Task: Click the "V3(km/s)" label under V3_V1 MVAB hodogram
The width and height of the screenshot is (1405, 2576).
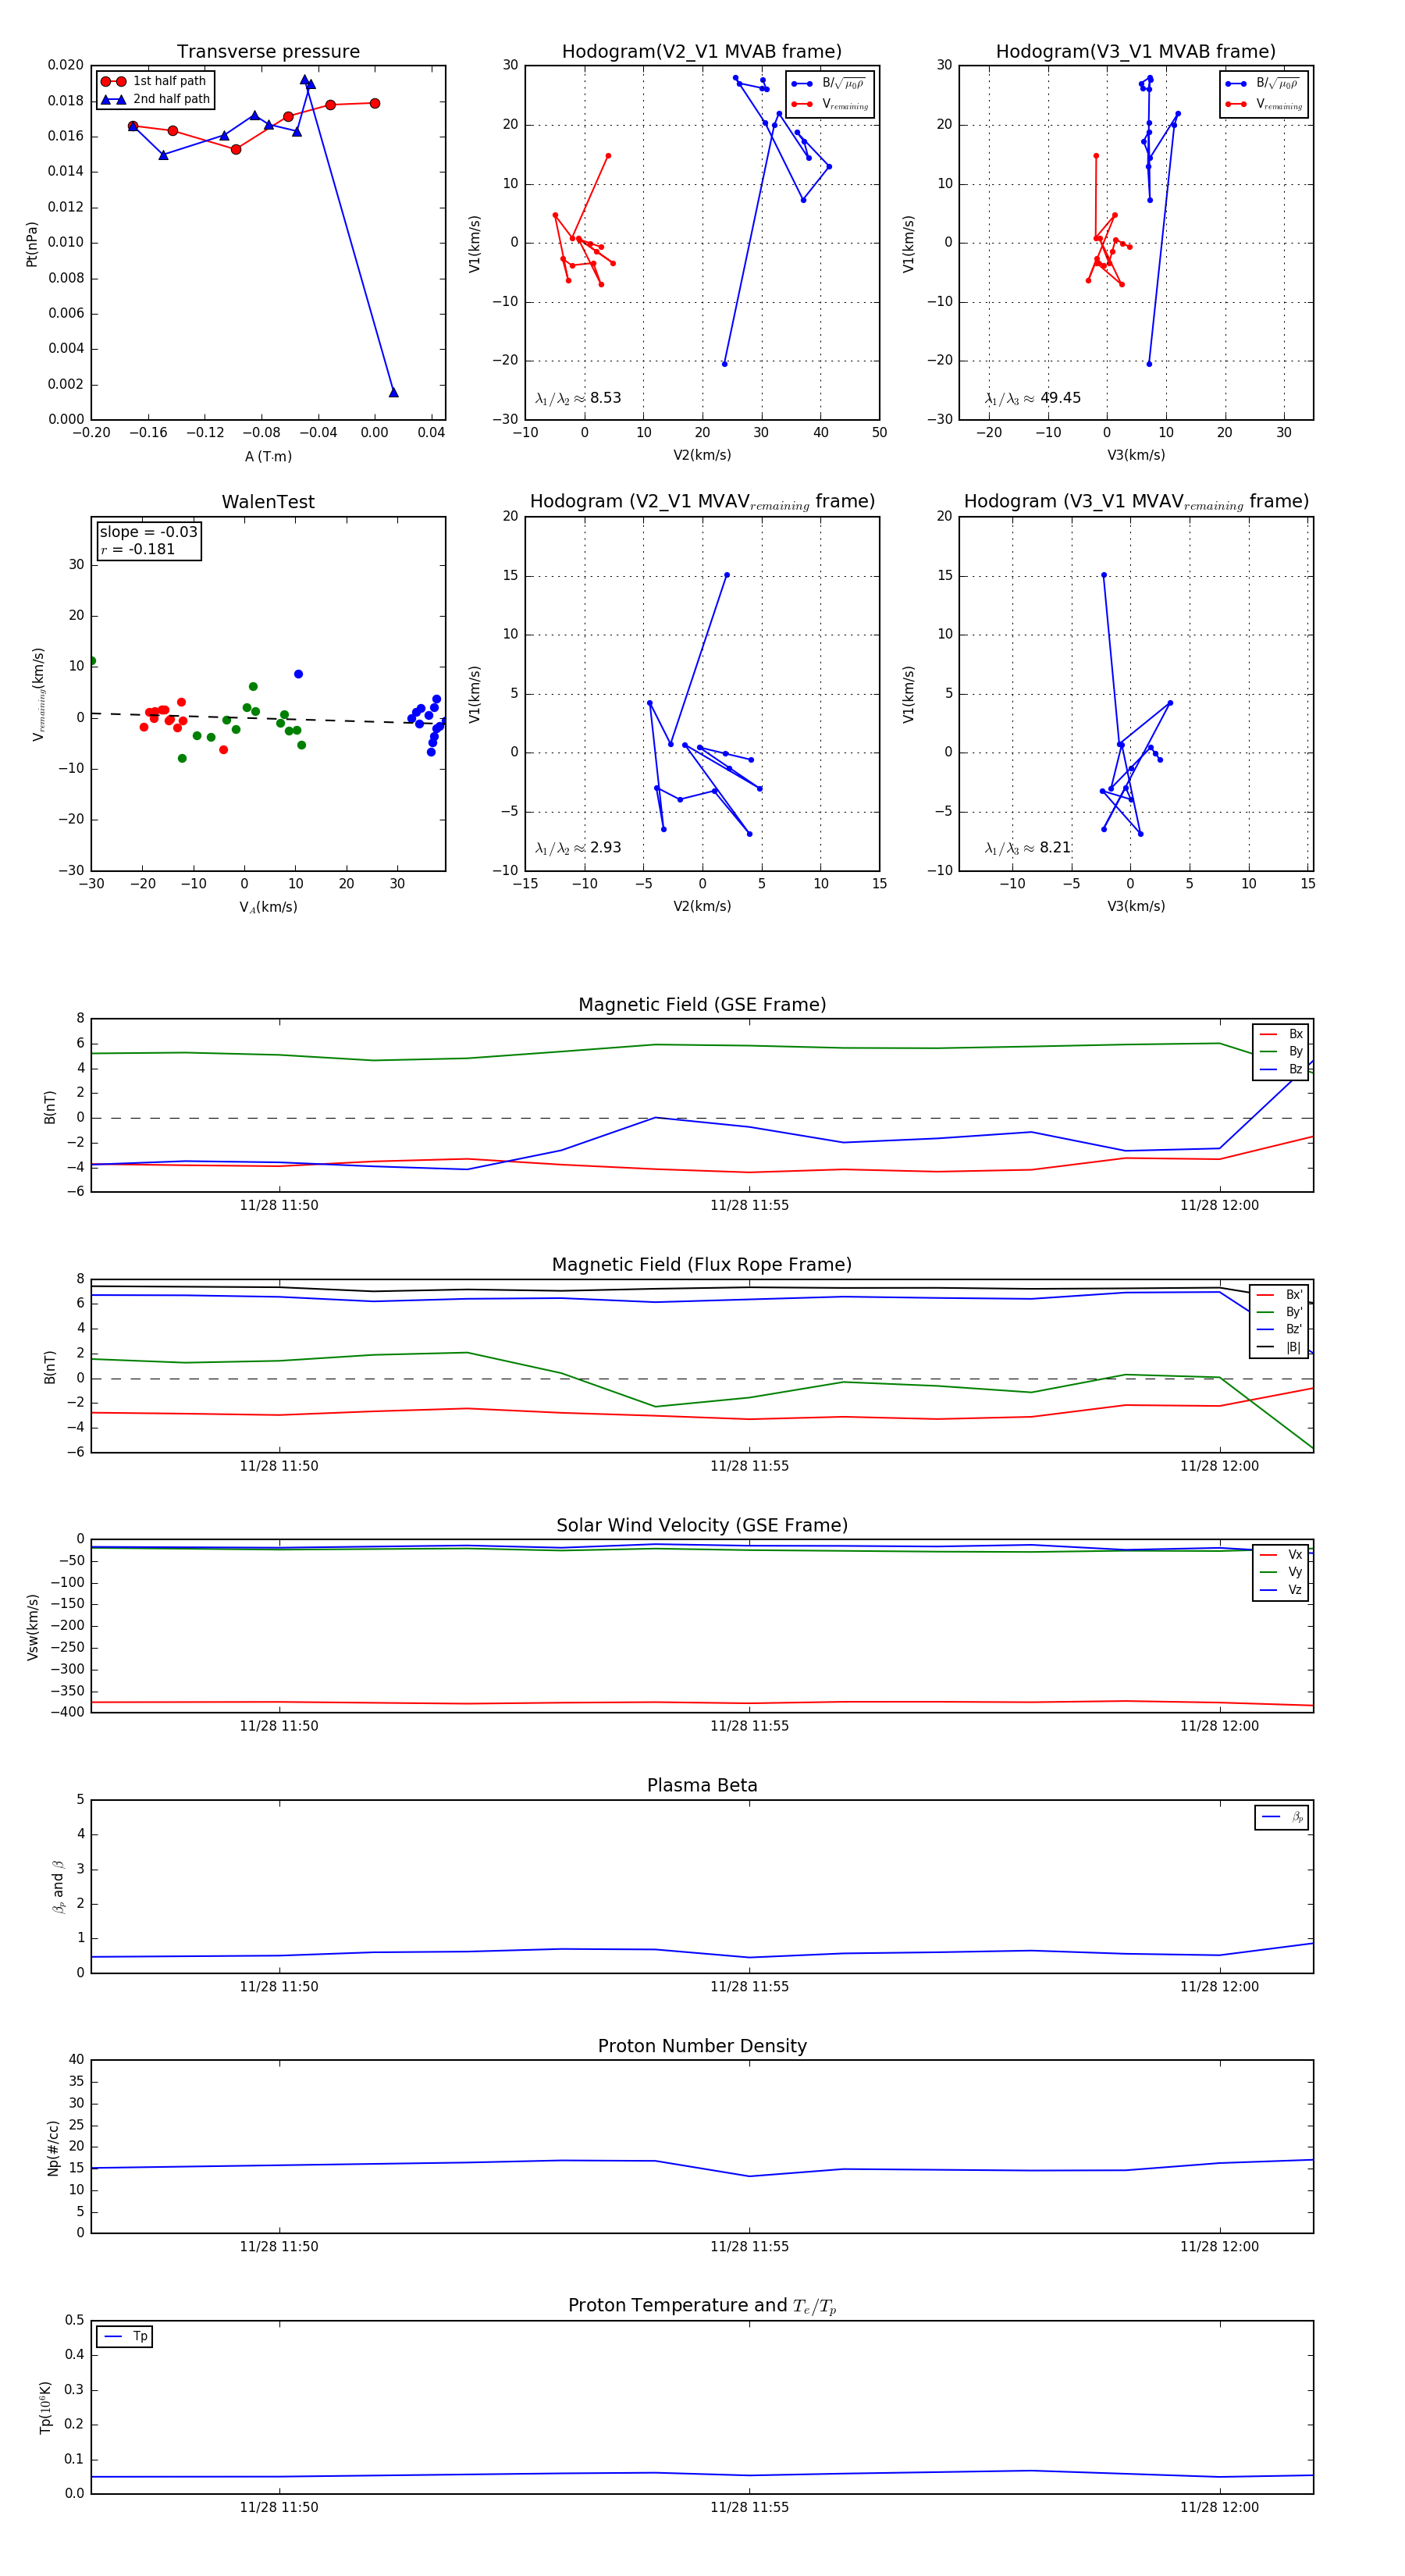Action: click(1136, 456)
